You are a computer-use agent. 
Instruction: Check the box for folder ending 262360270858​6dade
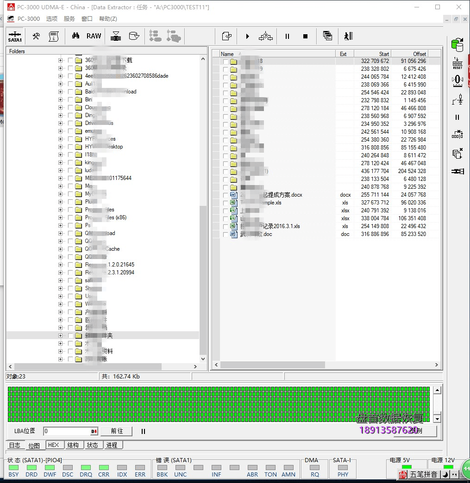[71, 76]
